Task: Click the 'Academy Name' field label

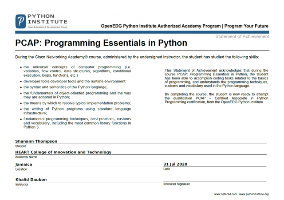Action: click(x=26, y=157)
